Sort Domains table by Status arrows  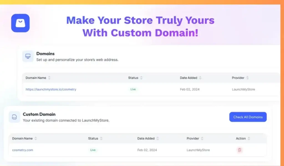pyautogui.click(x=141, y=78)
